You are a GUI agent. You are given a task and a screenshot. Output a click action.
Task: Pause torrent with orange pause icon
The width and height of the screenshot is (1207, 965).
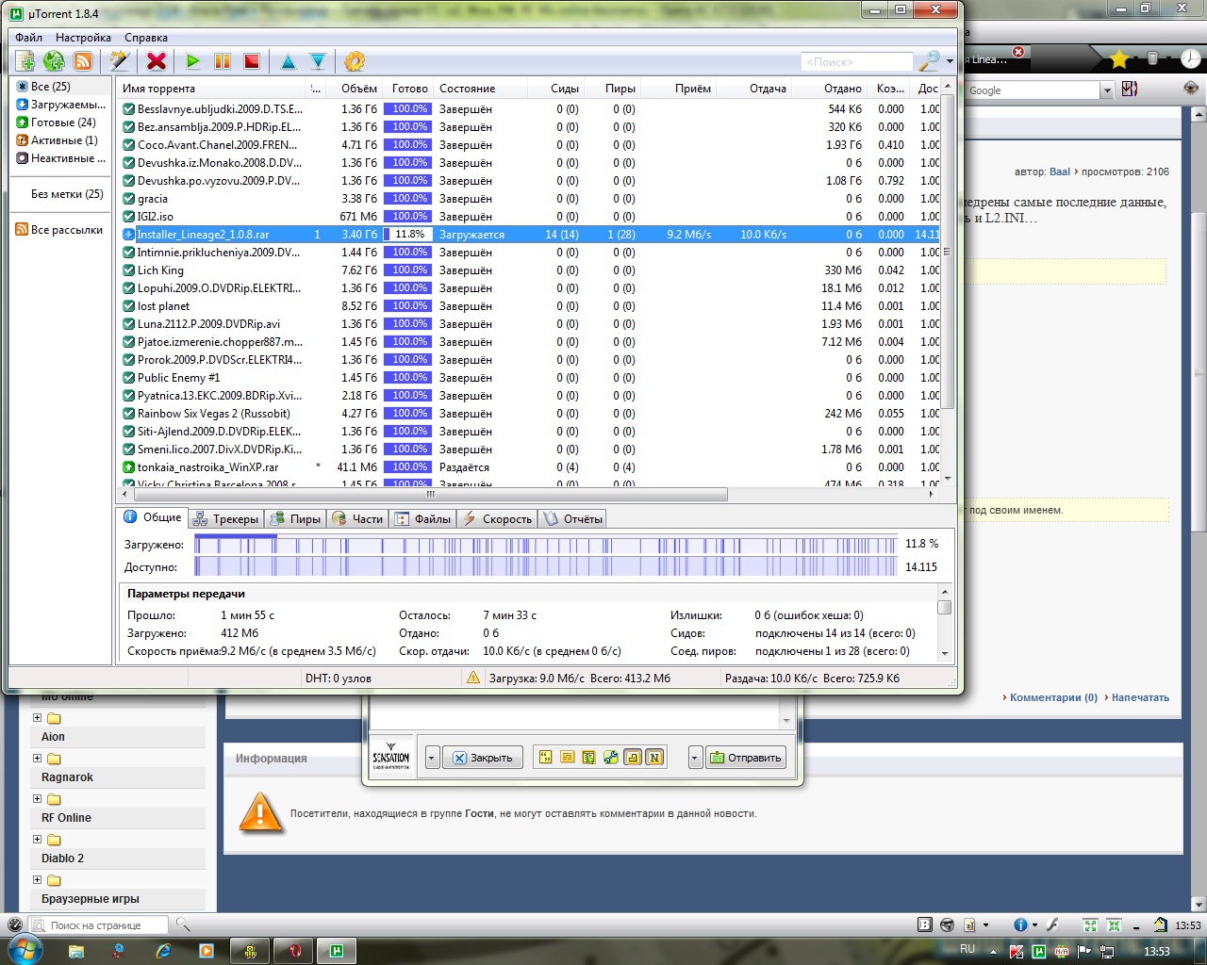[x=223, y=61]
